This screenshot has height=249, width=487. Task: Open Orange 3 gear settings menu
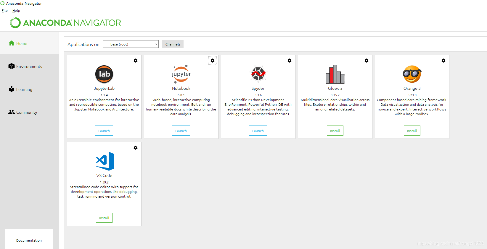pyautogui.click(x=443, y=61)
